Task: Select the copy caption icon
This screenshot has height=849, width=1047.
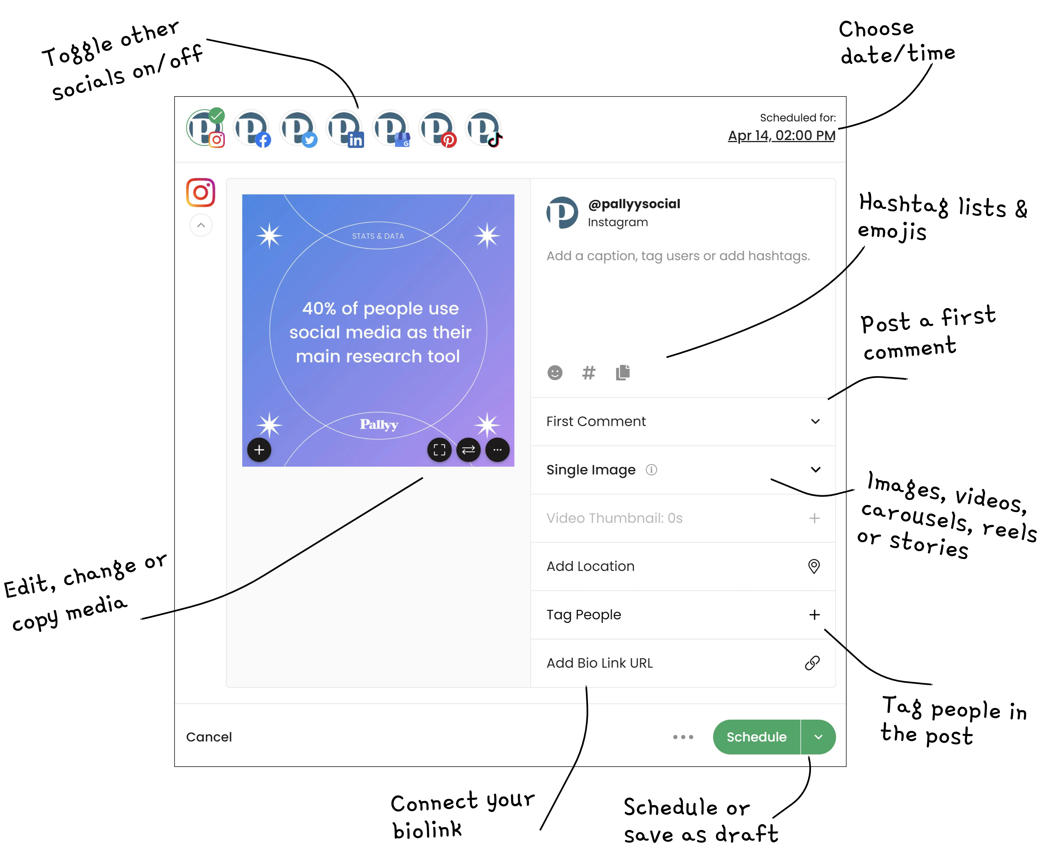Action: (623, 372)
